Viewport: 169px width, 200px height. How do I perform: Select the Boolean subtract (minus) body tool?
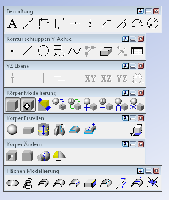(x=106, y=104)
